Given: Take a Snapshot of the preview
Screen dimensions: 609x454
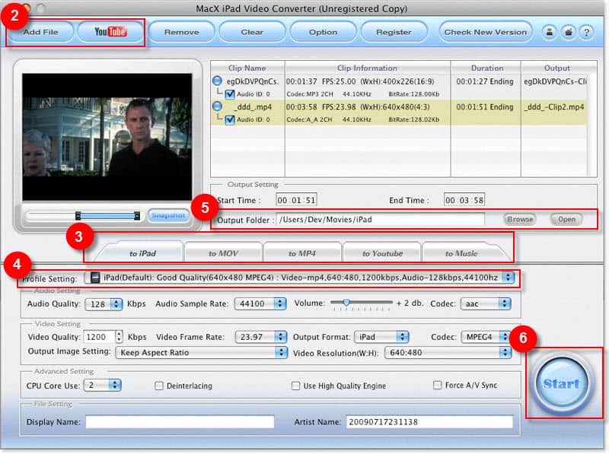Looking at the screenshot, I should click(x=168, y=215).
